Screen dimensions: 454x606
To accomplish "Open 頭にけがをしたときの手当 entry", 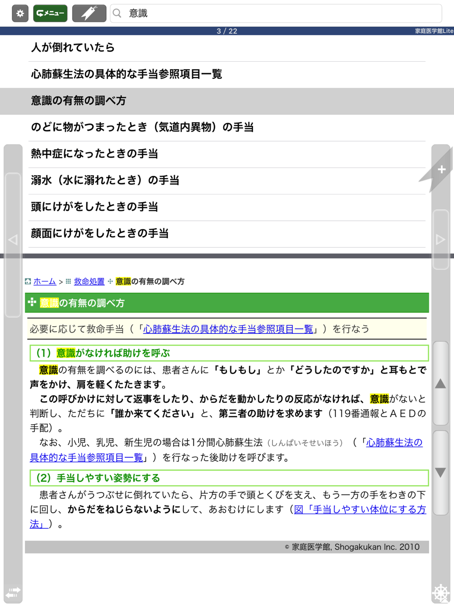I will pyautogui.click(x=227, y=207).
